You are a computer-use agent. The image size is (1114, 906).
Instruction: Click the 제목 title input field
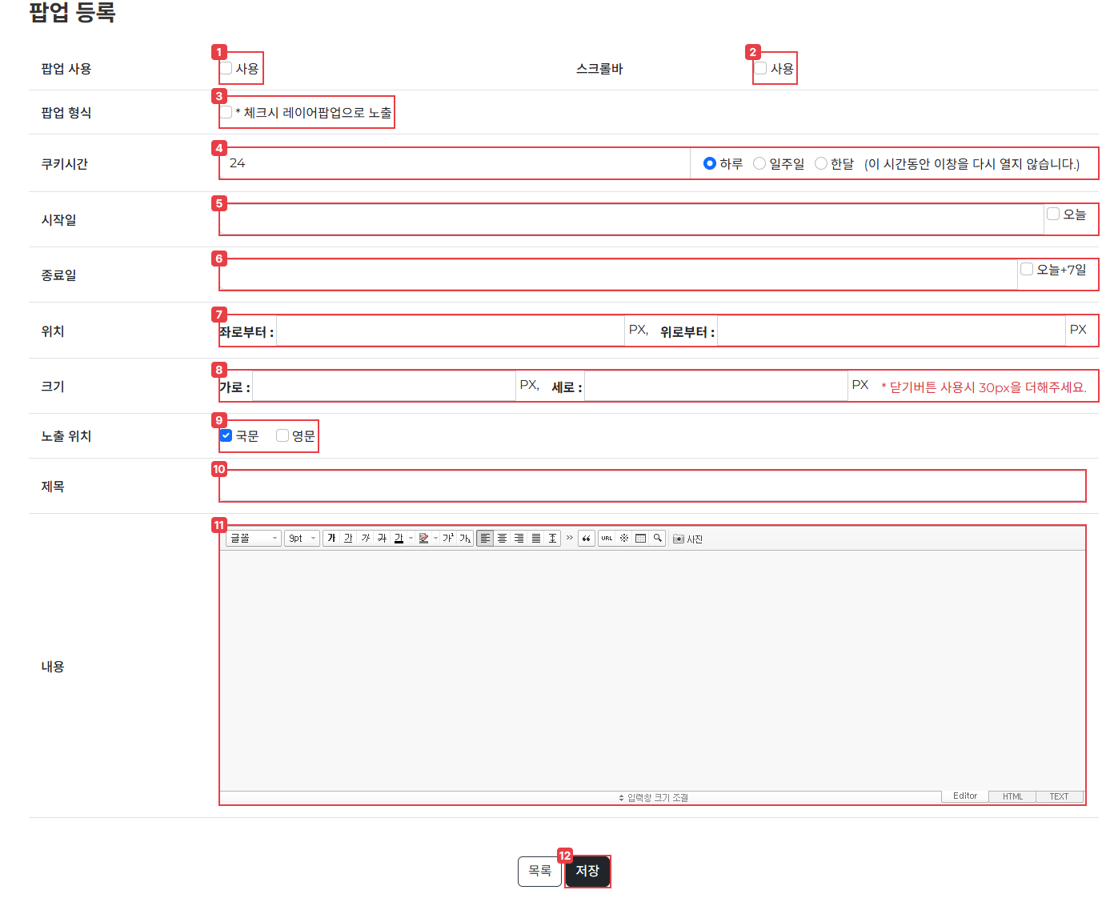(652, 486)
